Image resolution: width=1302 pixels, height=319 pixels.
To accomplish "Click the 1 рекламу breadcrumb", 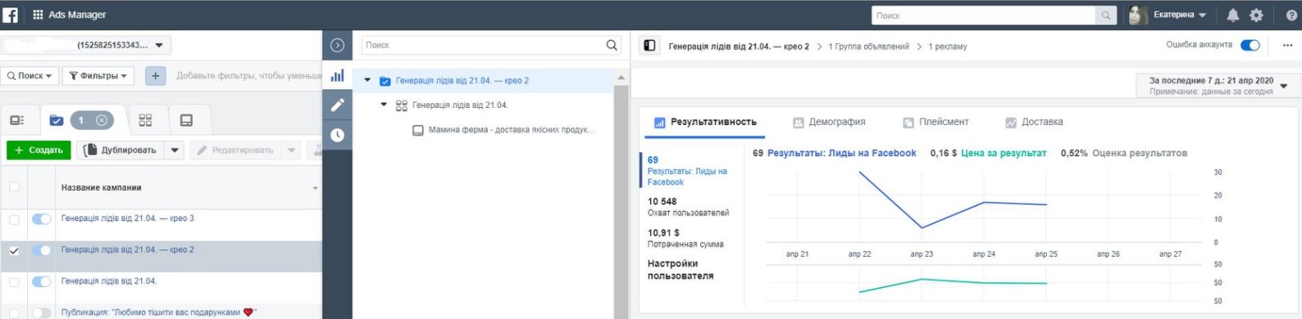I will (948, 47).
